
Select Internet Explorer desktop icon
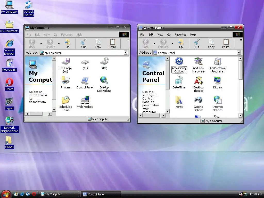tap(9, 47)
